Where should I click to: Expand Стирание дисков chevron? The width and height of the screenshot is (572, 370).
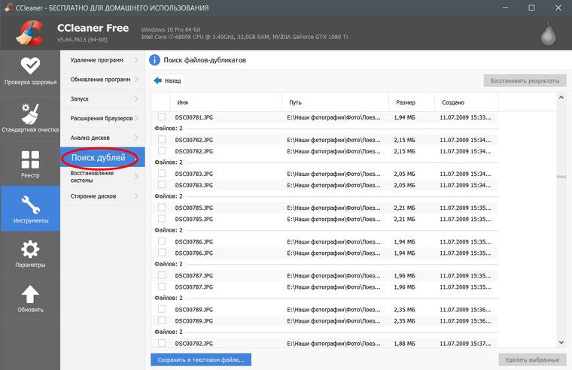[x=136, y=196]
